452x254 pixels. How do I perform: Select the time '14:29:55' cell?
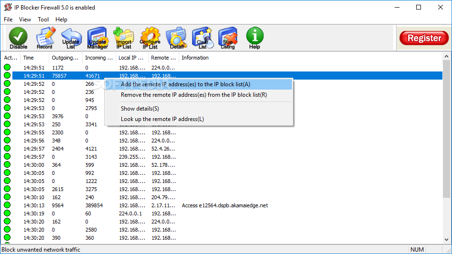[34, 132]
